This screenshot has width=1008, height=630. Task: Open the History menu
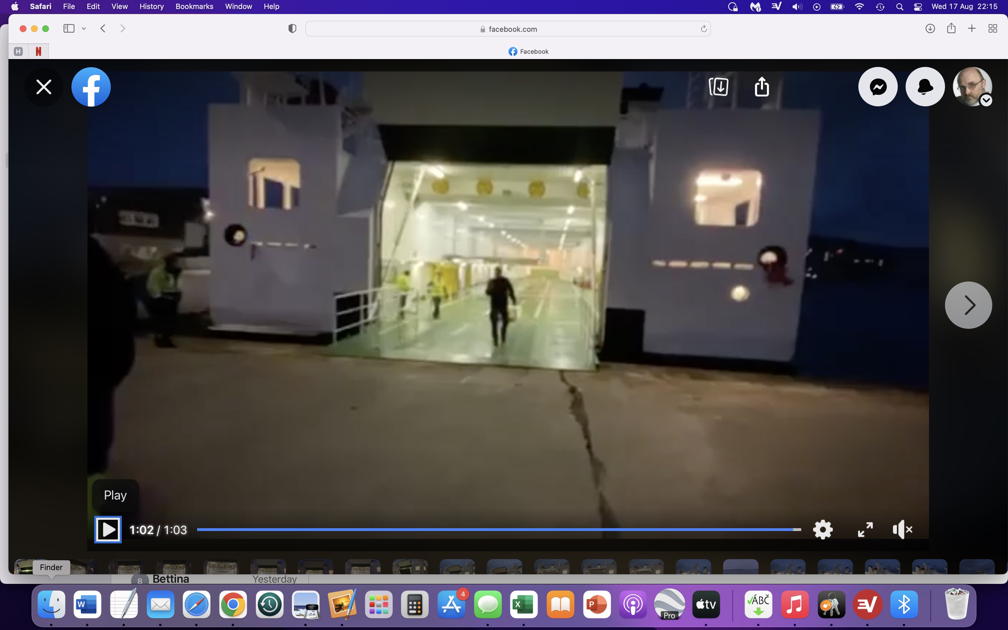(x=151, y=6)
